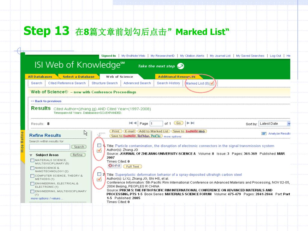This screenshot has height=231, width=308.
Task: Click the Take the next step arrow icon
Action: tap(180, 66)
